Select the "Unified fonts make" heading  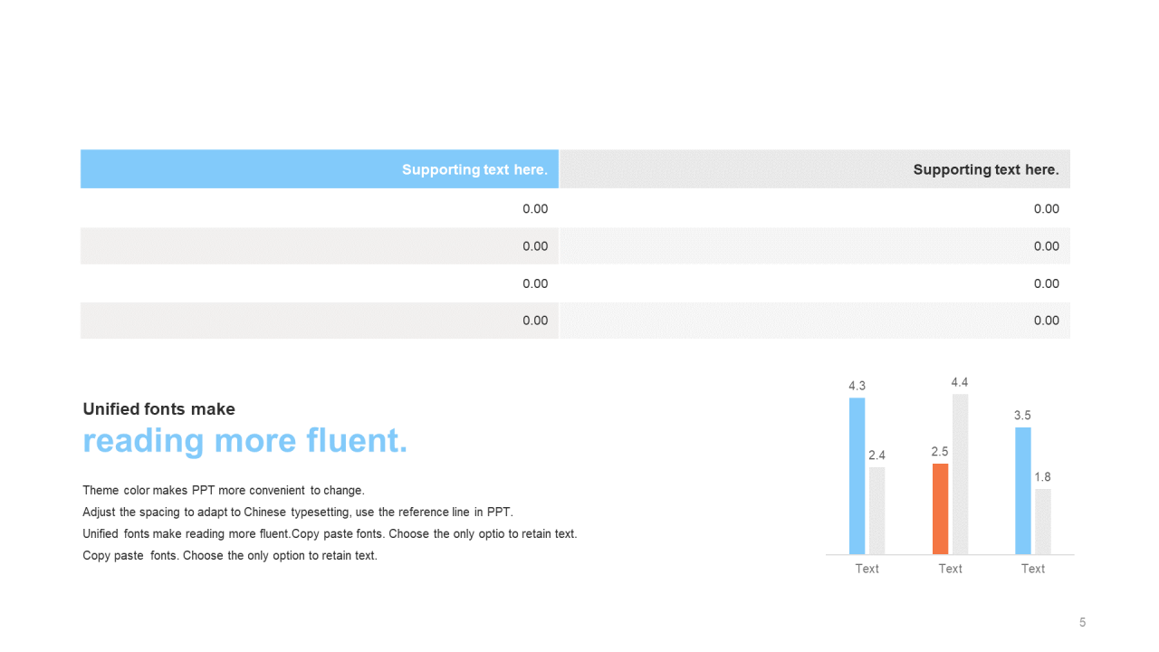coord(159,409)
